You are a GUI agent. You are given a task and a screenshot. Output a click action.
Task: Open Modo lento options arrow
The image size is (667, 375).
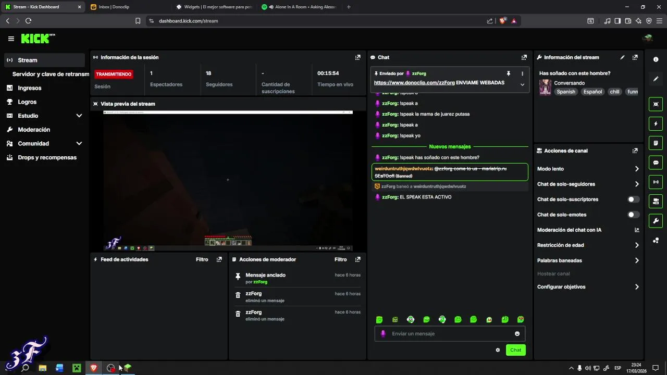(637, 169)
